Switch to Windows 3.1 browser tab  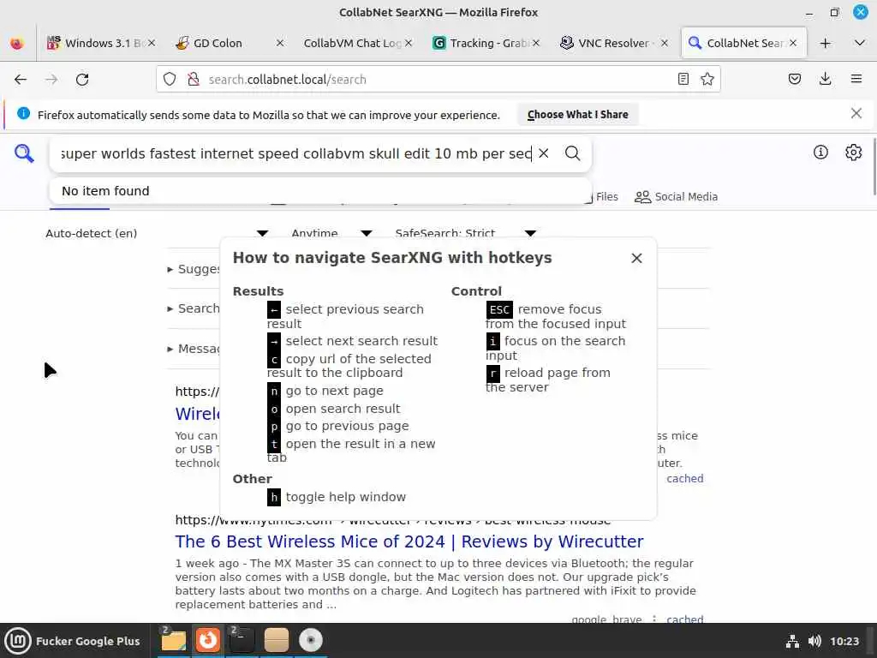[101, 43]
